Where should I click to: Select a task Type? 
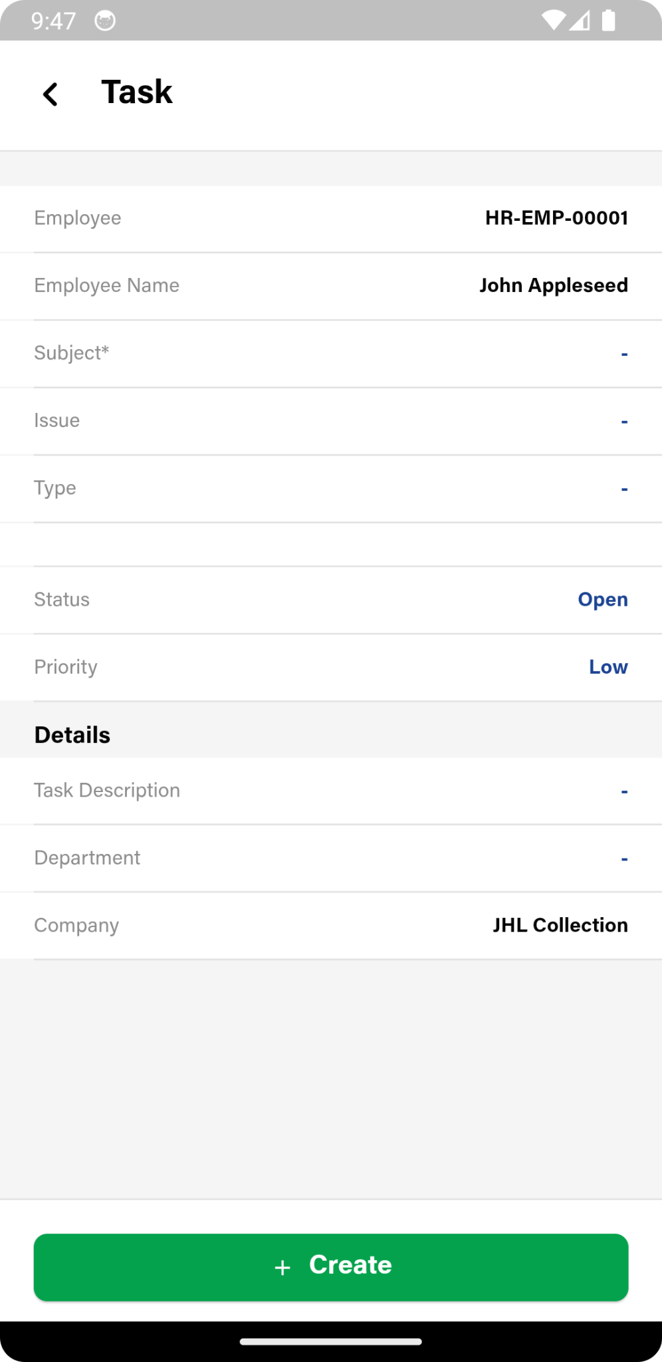pos(623,489)
